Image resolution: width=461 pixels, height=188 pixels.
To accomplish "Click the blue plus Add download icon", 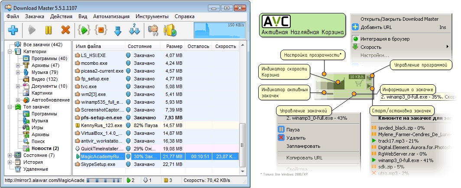I will click(12, 30).
